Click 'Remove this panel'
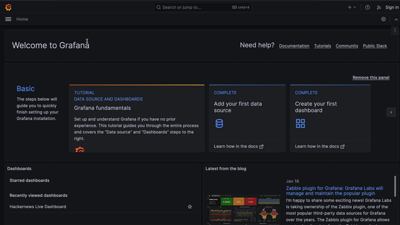 tap(371, 77)
